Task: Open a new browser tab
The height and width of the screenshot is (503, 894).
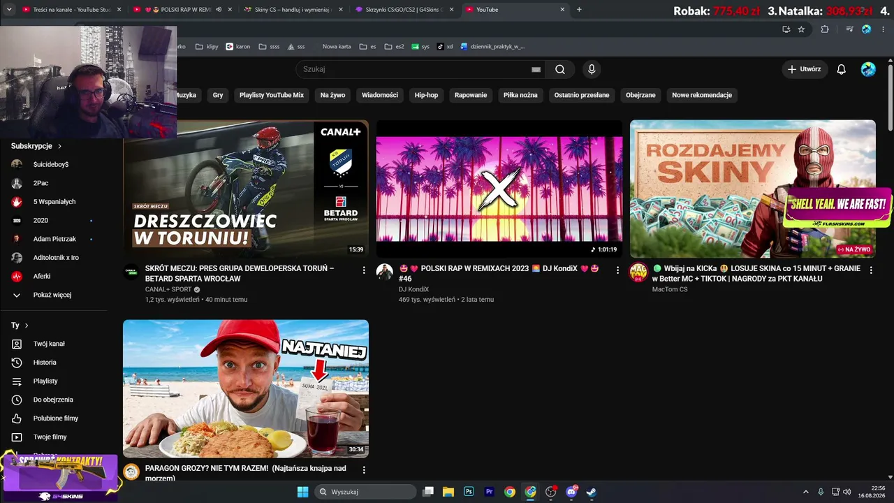Action: pyautogui.click(x=579, y=10)
